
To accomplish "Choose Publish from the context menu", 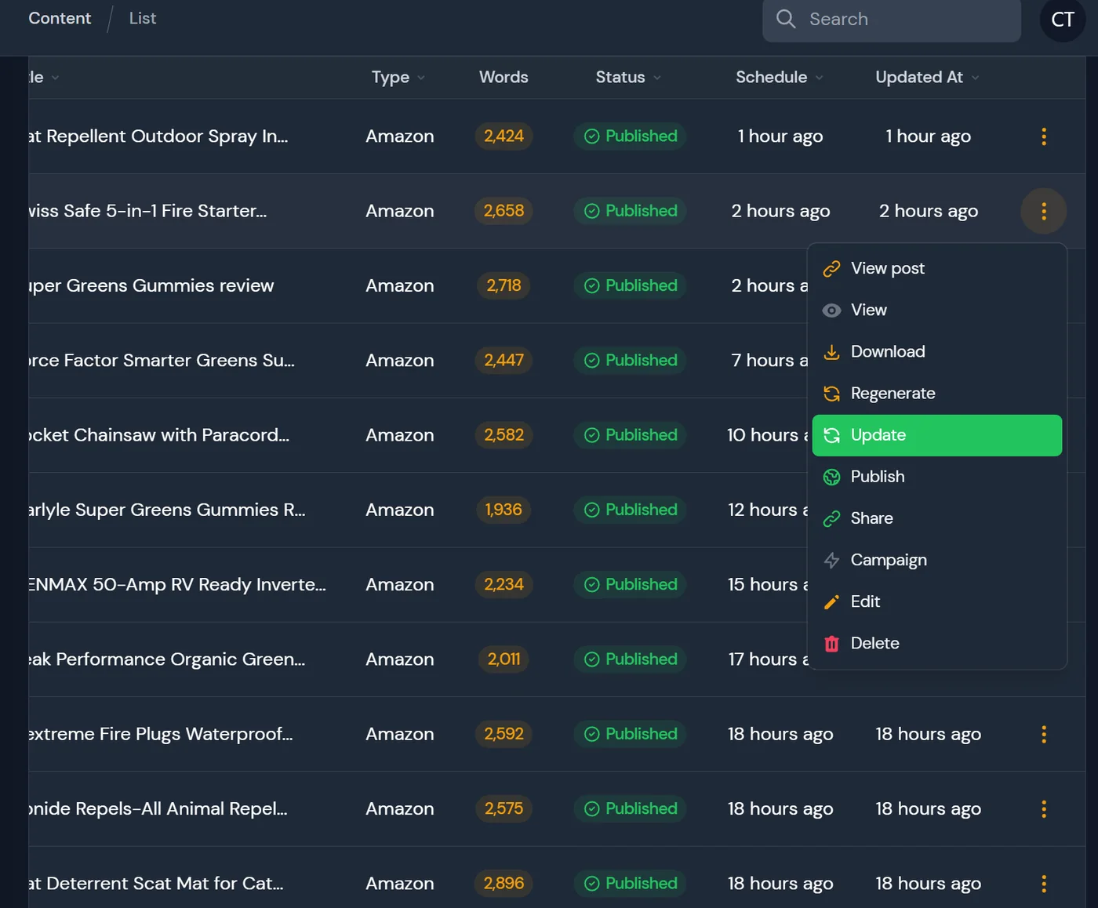I will click(x=937, y=477).
